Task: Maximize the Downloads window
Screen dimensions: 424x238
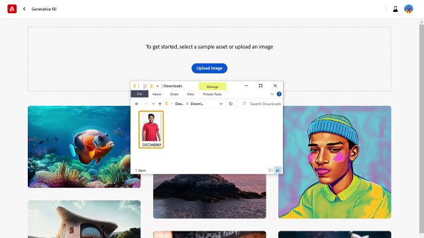Action: tap(260, 85)
